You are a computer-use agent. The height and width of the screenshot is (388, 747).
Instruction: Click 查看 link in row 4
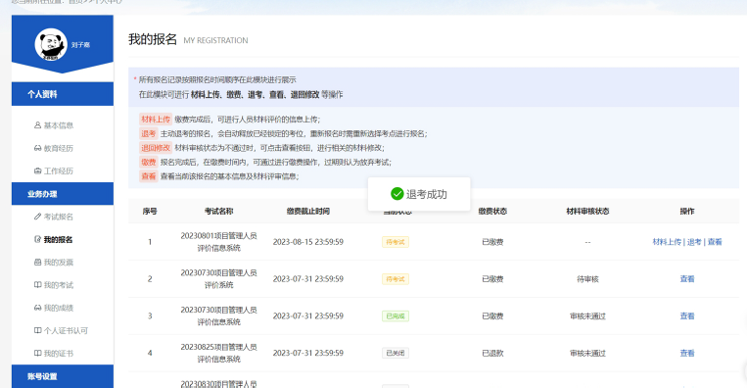687,353
